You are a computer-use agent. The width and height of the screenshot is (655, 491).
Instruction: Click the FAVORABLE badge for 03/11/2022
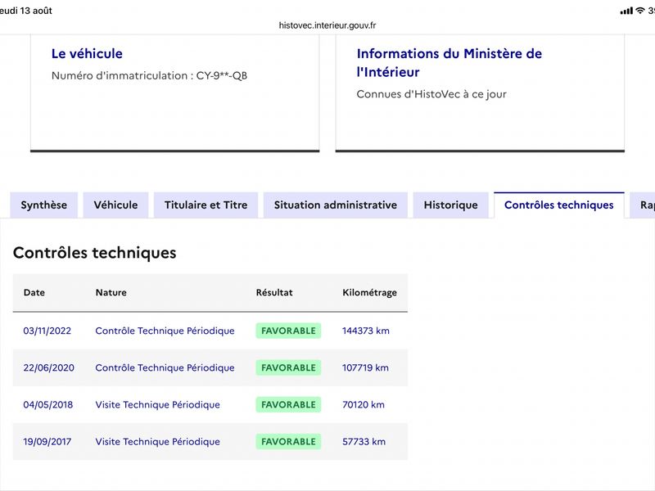click(x=289, y=331)
